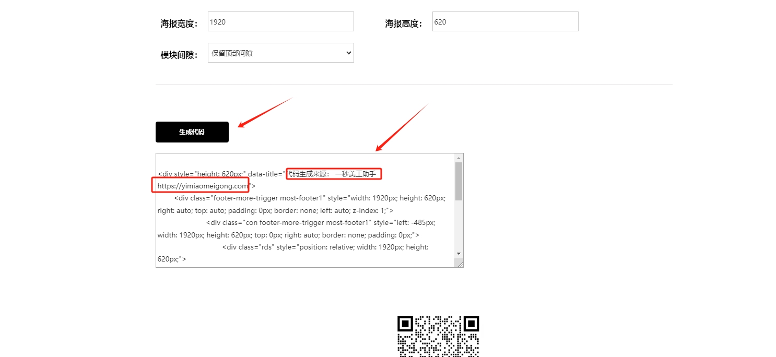The height and width of the screenshot is (357, 776).
Task: Click the code textarea scroll-up arrow
Action: tap(458, 158)
